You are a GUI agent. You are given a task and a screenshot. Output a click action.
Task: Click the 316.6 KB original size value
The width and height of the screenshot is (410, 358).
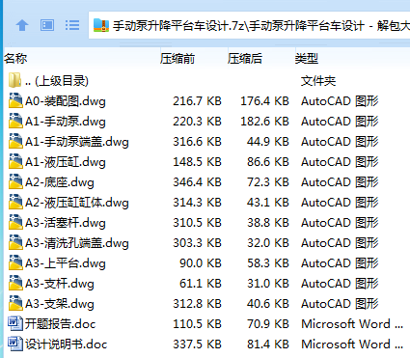197,142
